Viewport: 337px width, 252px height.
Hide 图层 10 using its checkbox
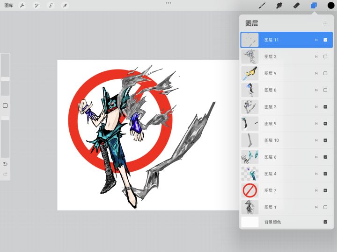coord(325,140)
